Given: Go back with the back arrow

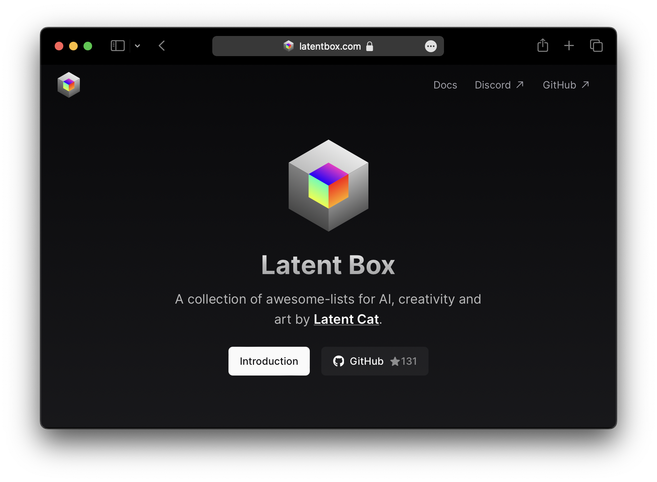Looking at the screenshot, I should click(162, 46).
